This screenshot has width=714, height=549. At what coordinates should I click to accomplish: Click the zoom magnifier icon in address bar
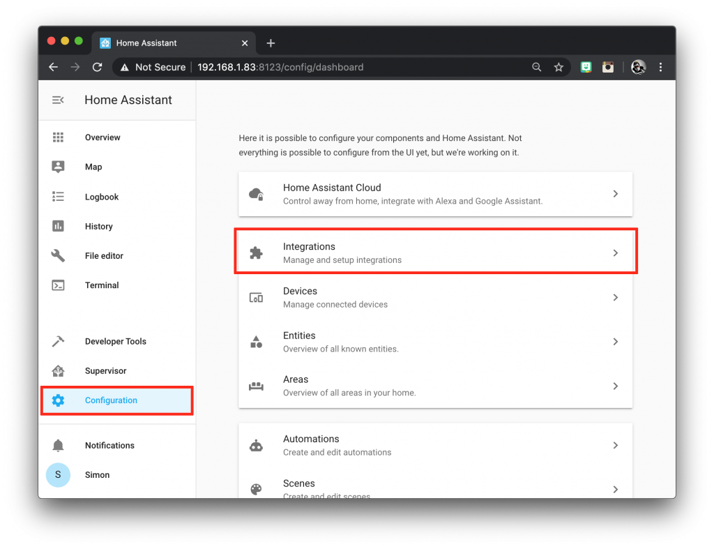pos(536,68)
